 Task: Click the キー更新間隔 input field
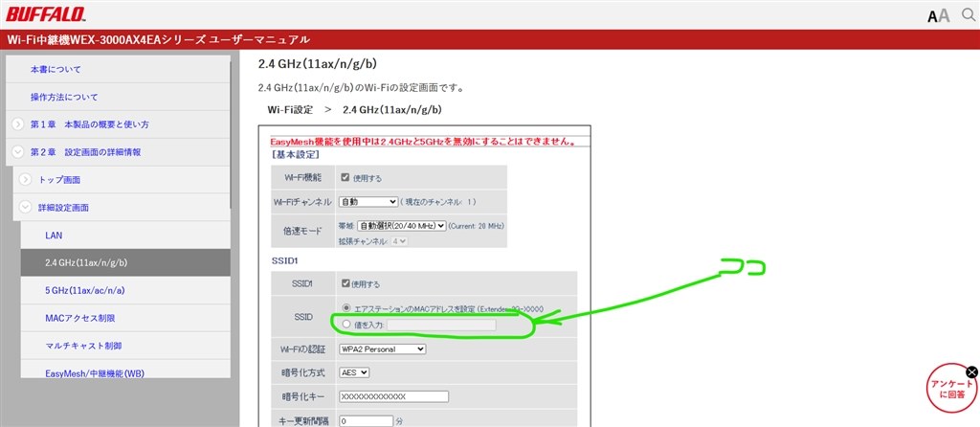point(367,420)
